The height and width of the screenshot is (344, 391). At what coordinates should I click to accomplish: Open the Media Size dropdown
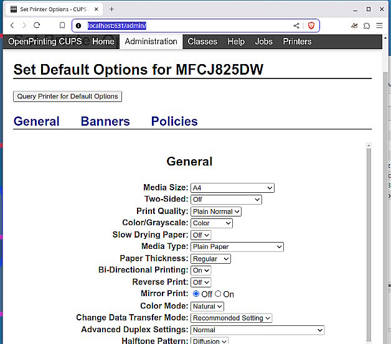(232, 188)
